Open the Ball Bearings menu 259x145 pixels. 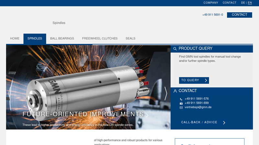click(62, 39)
